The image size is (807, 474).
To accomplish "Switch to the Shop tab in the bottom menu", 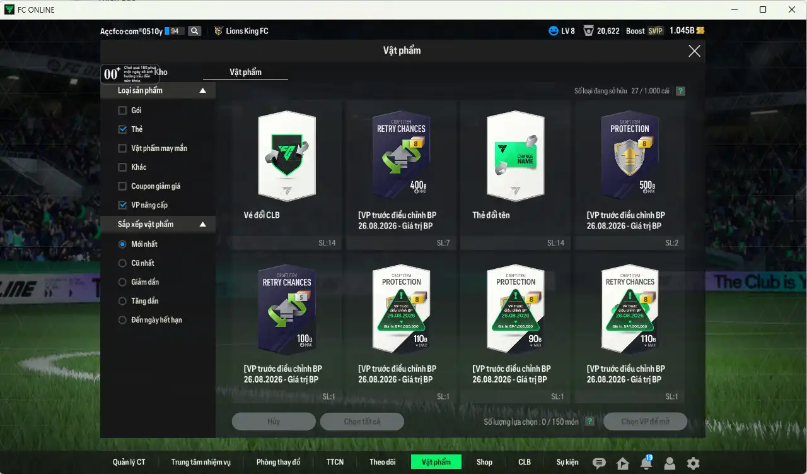I will pyautogui.click(x=484, y=462).
